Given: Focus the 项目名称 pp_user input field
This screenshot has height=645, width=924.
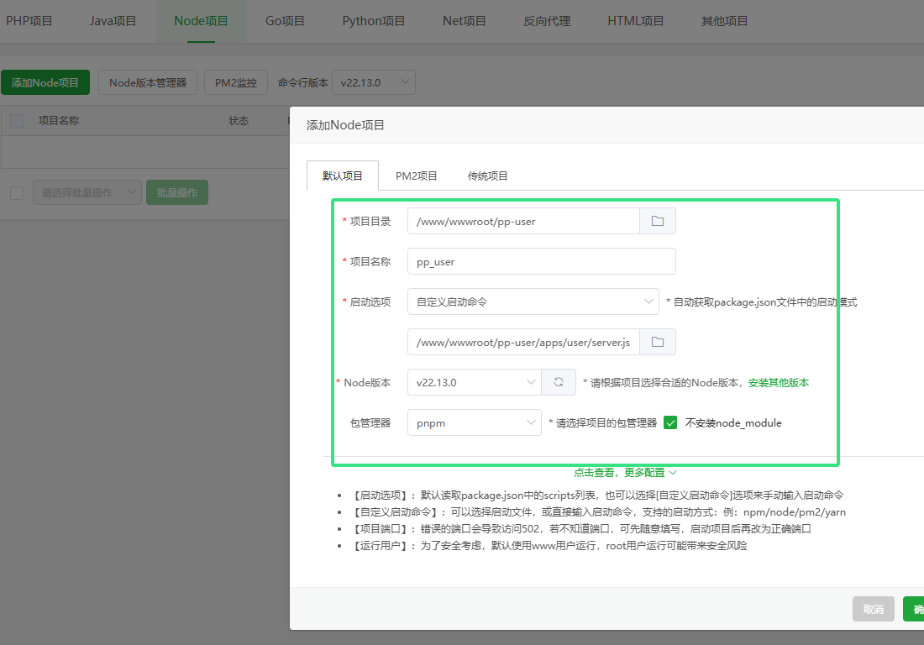Looking at the screenshot, I should [542, 261].
